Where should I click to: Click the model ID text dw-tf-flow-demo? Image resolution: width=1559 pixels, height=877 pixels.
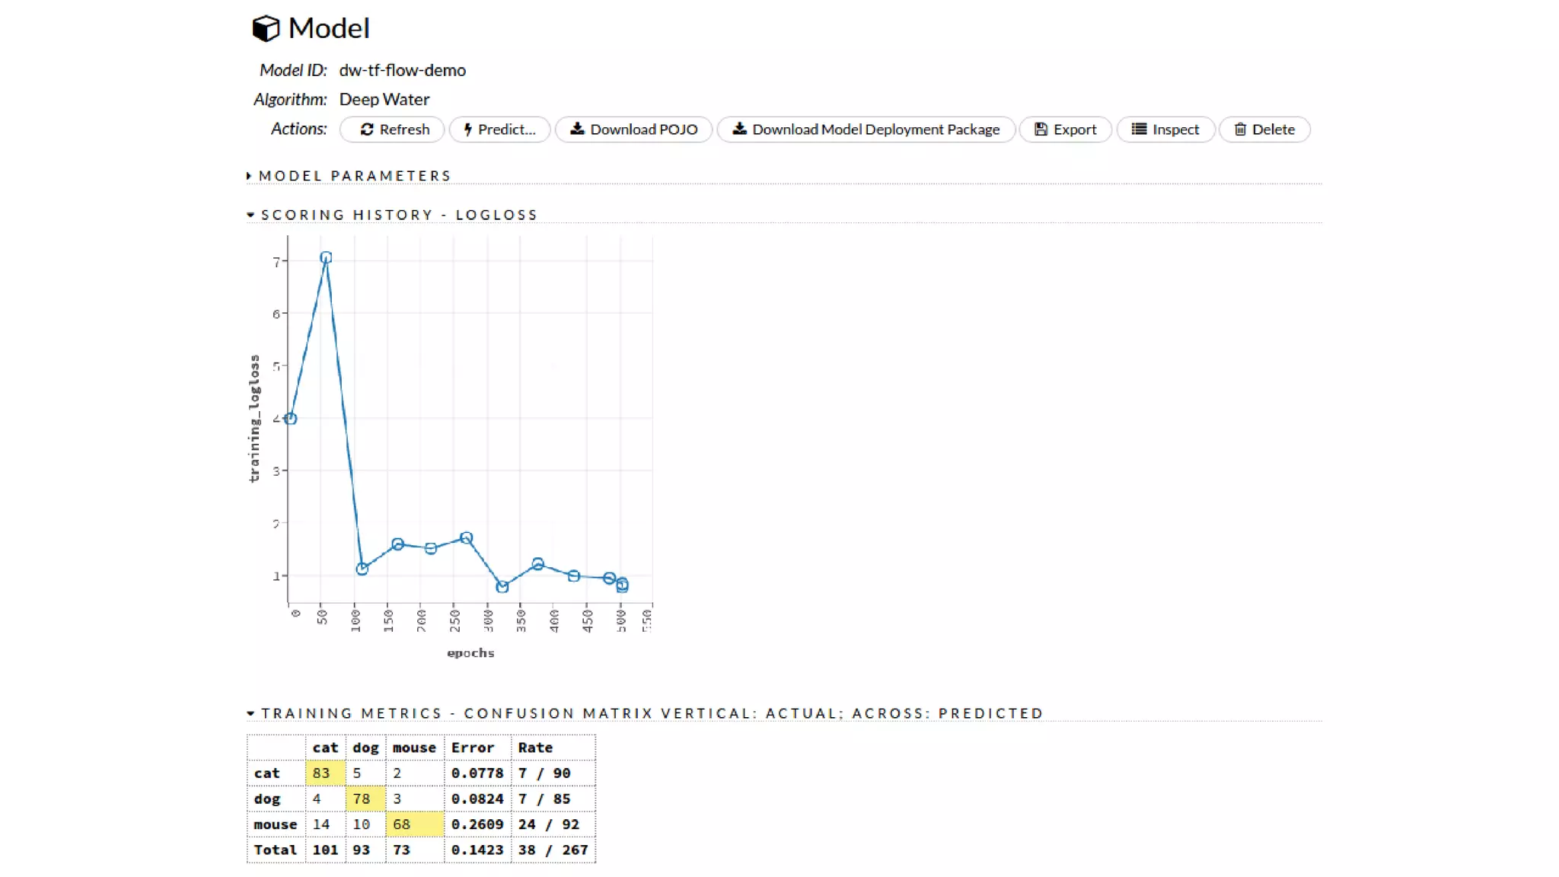(402, 70)
